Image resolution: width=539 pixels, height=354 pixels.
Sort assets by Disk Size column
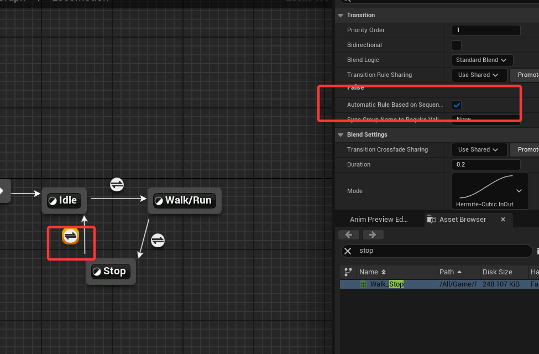pyautogui.click(x=497, y=272)
